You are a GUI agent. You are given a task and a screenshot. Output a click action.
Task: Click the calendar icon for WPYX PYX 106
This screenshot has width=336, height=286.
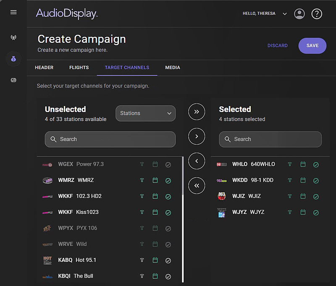tap(155, 228)
